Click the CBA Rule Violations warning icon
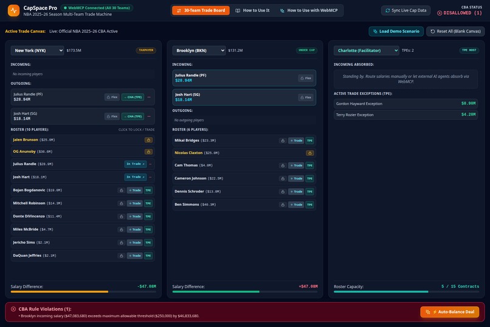The width and height of the screenshot is (490, 327). tap(13, 309)
